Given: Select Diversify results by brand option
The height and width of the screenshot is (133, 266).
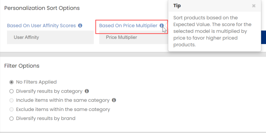Looking at the screenshot, I should (11, 118).
